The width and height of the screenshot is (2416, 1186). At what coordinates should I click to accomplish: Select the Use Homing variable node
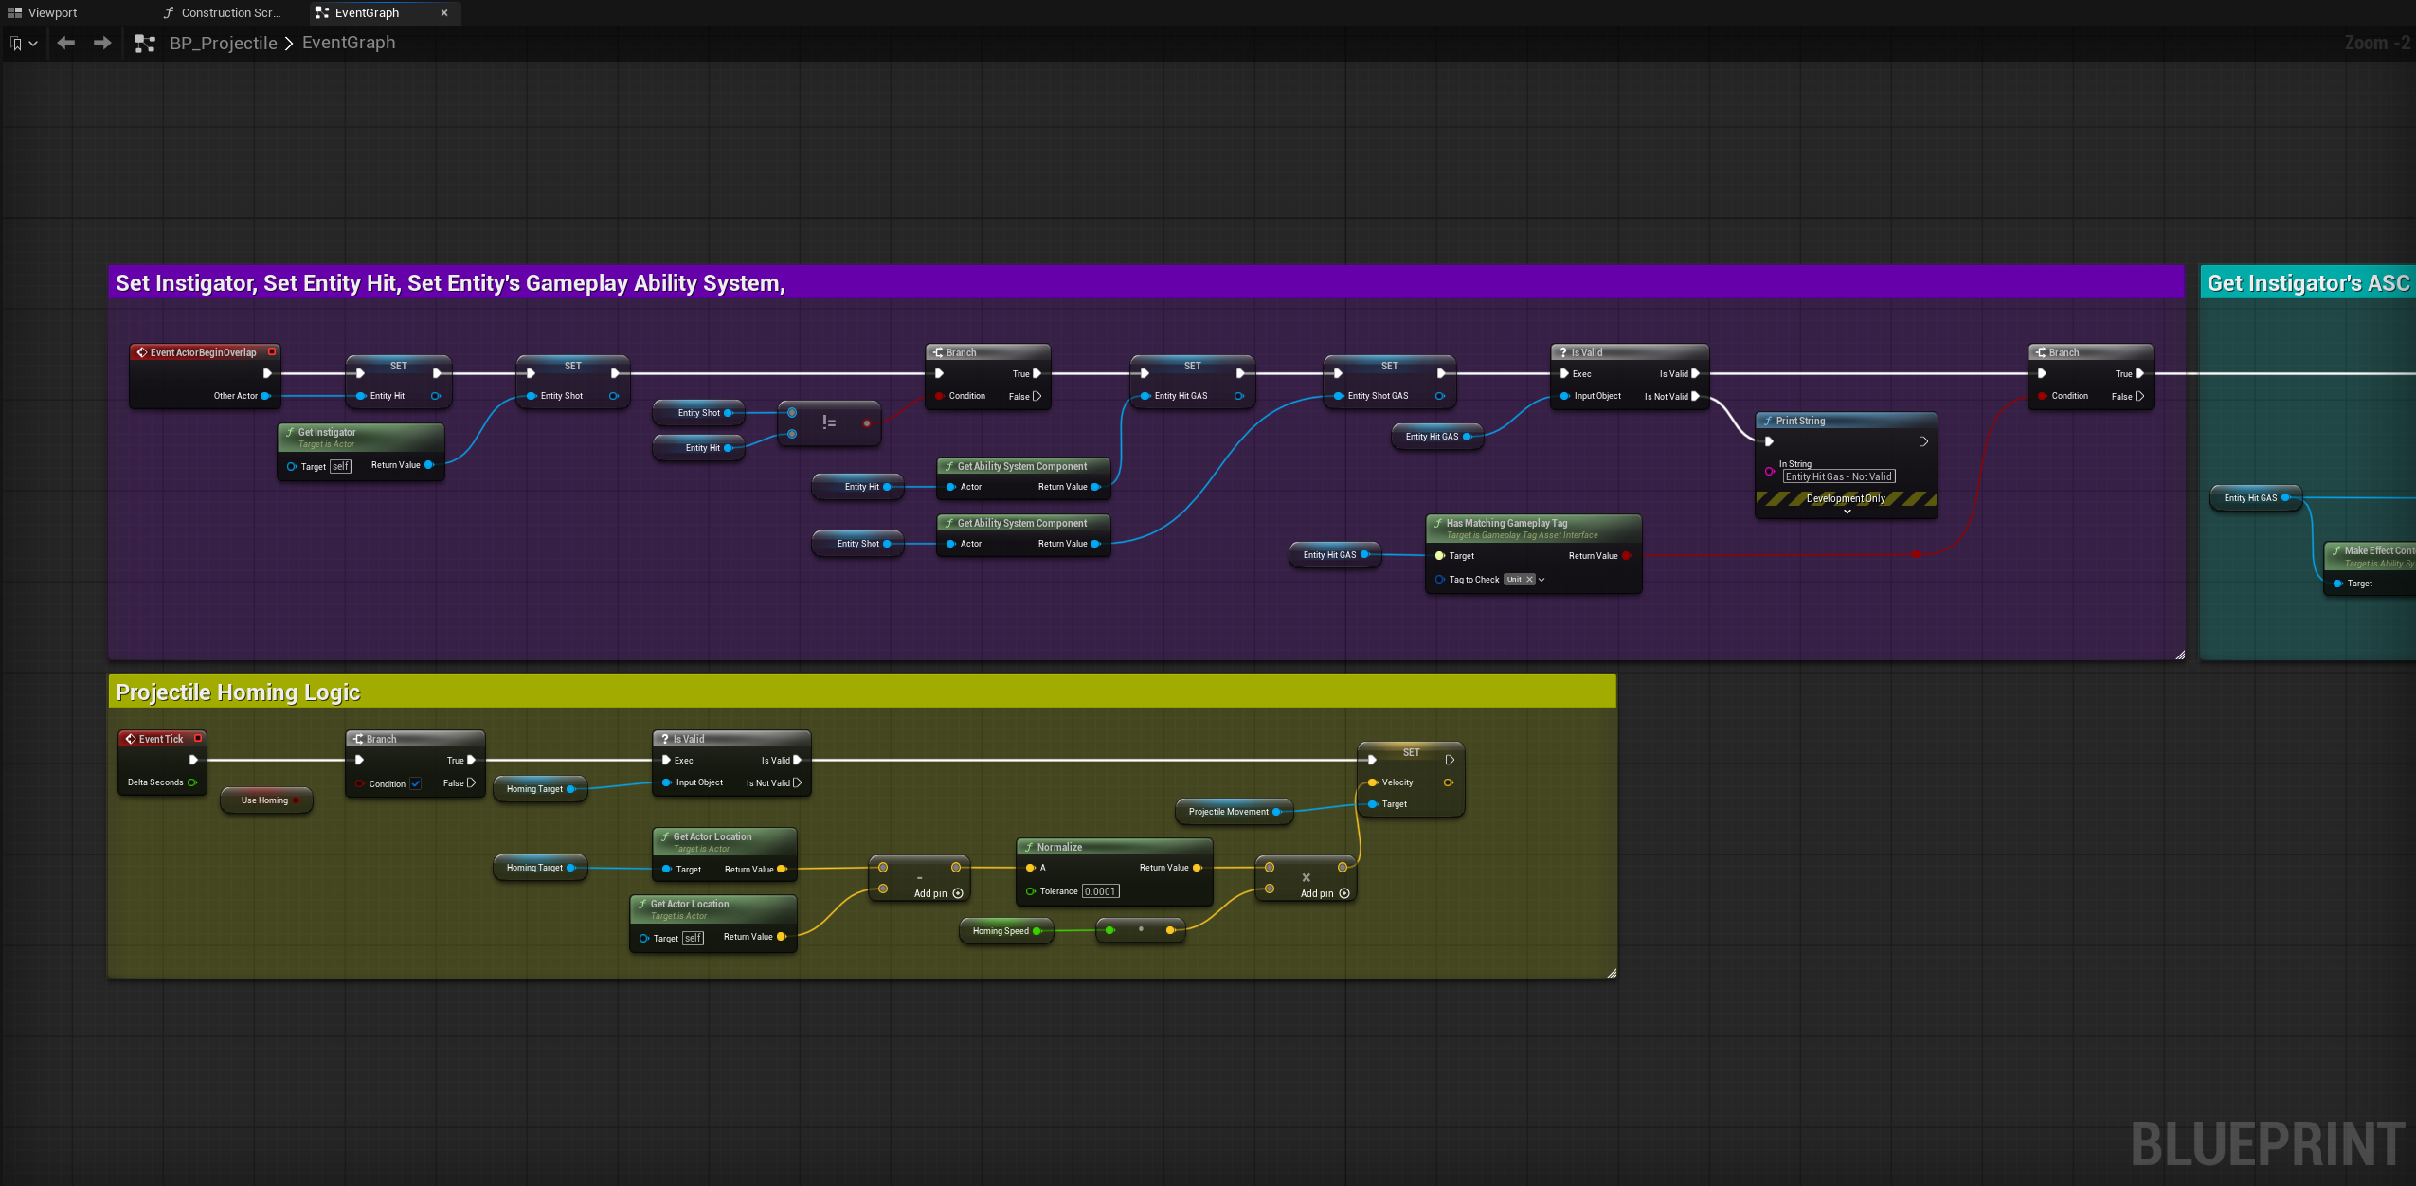click(265, 800)
